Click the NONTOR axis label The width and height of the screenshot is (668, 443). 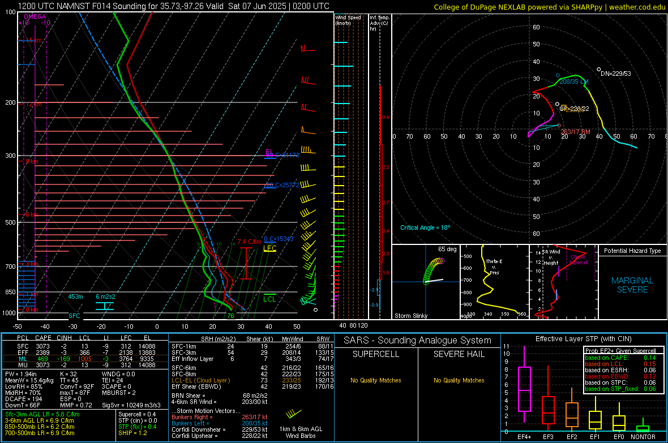coord(643,437)
